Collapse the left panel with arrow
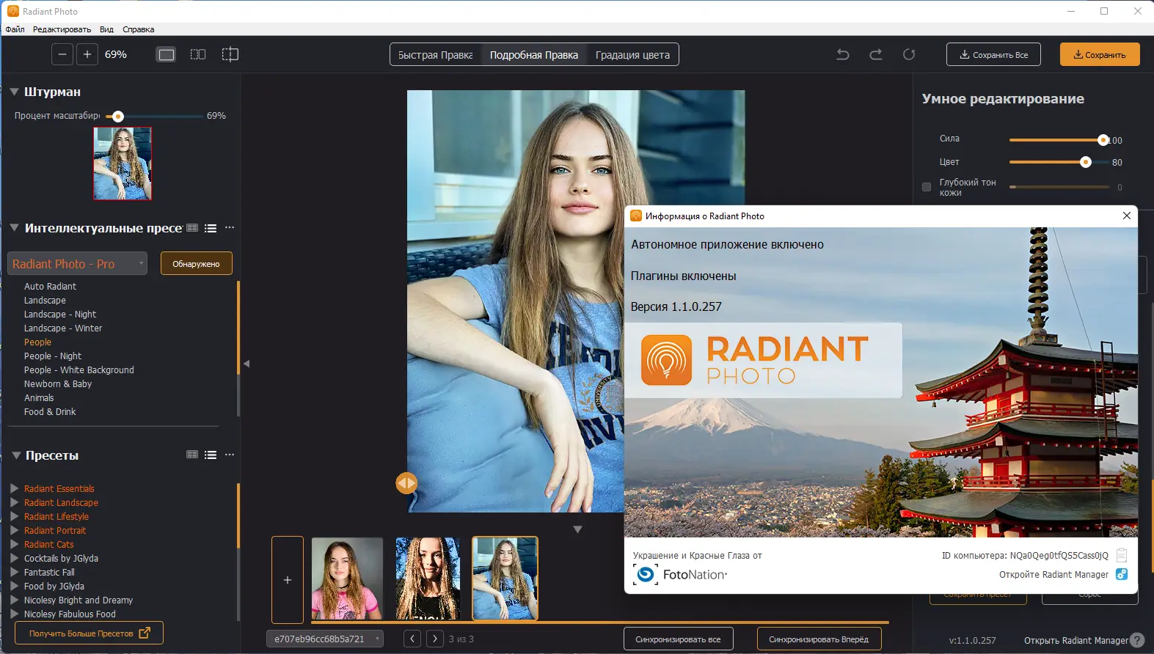The image size is (1154, 654). point(246,364)
